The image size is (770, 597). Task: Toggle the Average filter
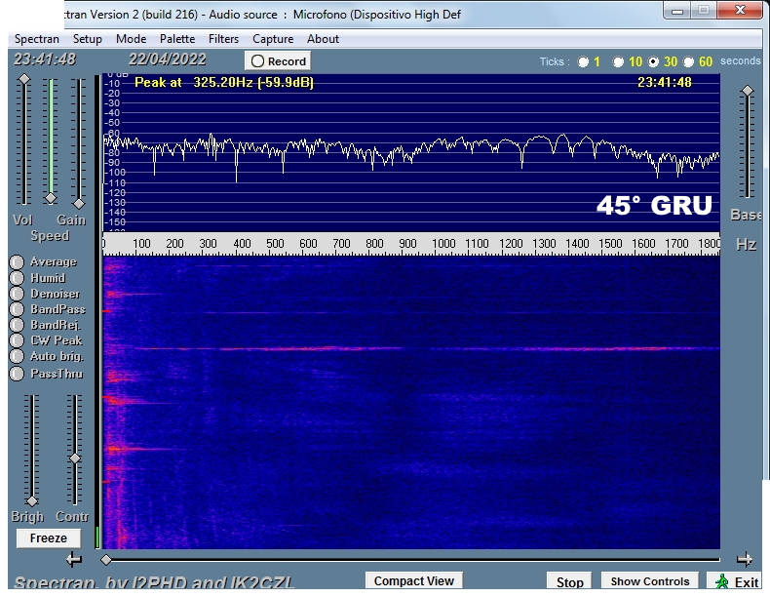pos(17,261)
